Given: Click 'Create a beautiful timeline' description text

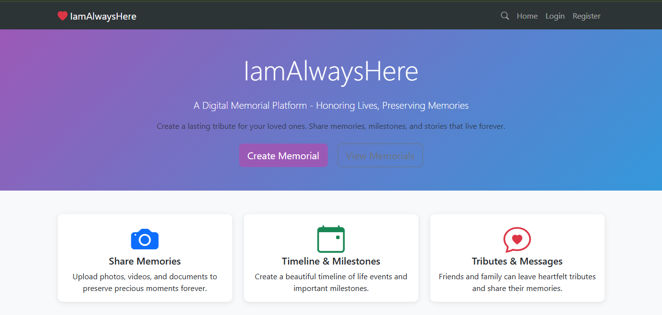Looking at the screenshot, I should pyautogui.click(x=331, y=282).
